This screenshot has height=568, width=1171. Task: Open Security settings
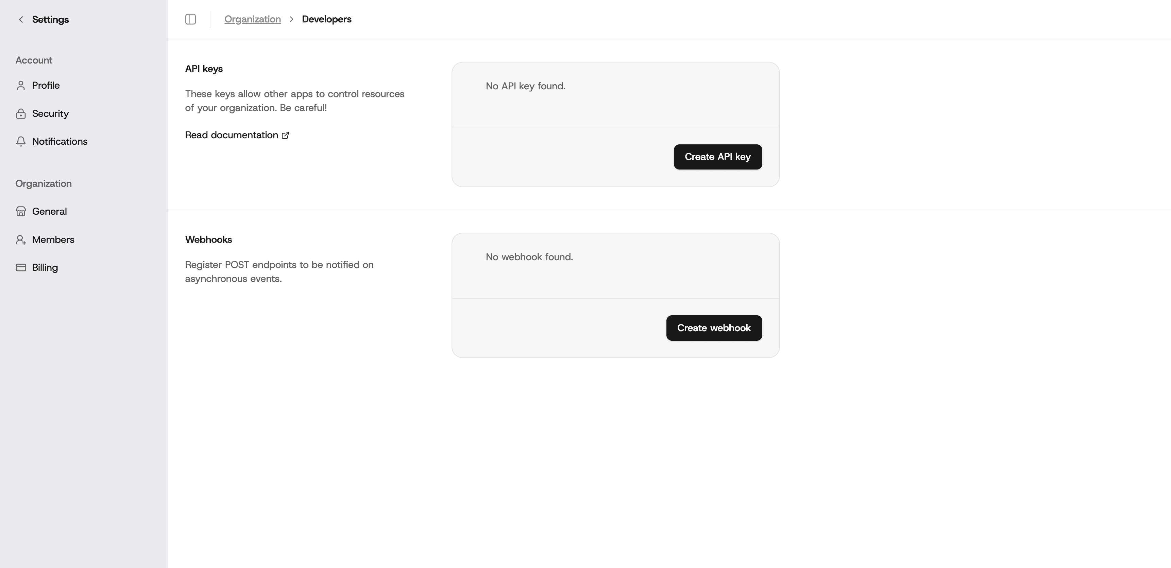click(50, 113)
